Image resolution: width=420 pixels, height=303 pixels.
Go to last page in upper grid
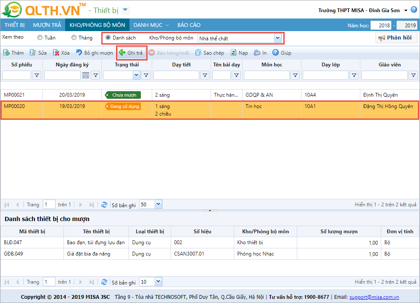point(91,205)
